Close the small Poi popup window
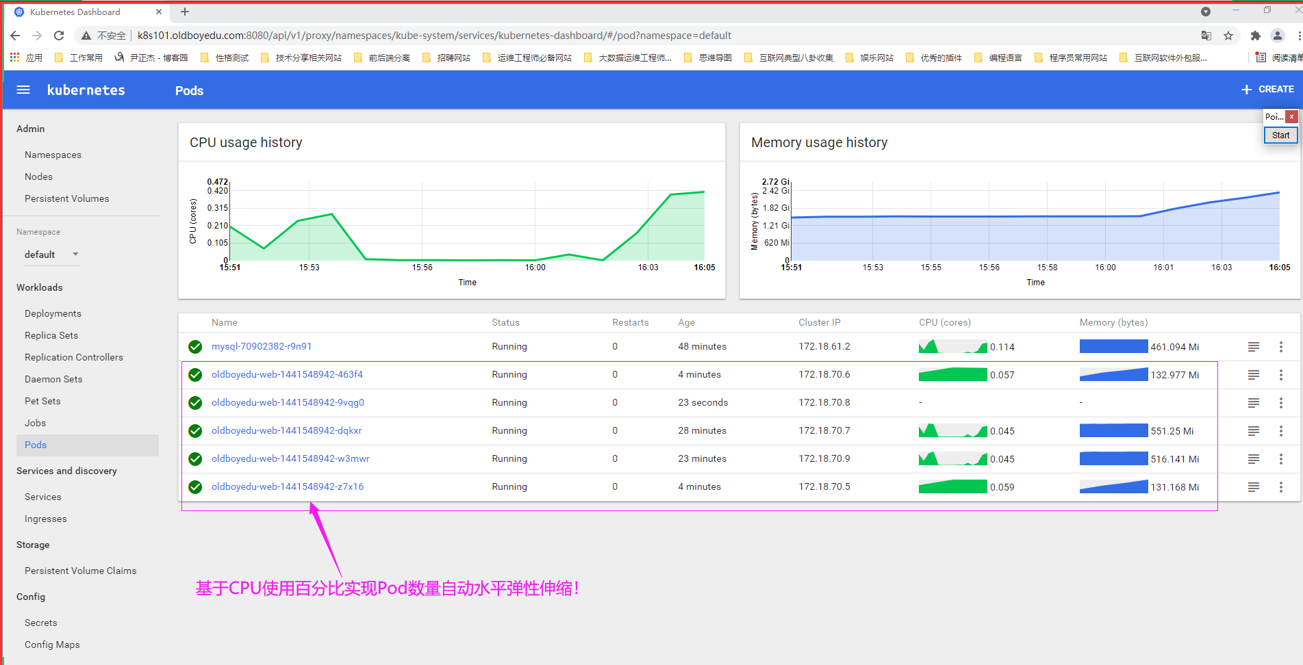Image resolution: width=1303 pixels, height=665 pixels. point(1291,117)
